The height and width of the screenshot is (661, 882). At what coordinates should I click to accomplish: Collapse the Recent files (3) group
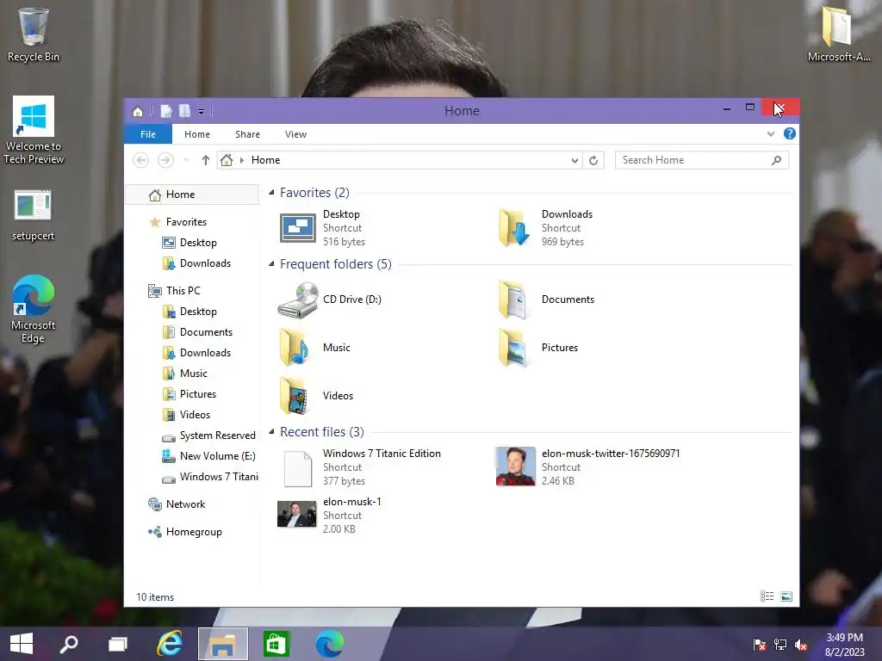tap(271, 432)
